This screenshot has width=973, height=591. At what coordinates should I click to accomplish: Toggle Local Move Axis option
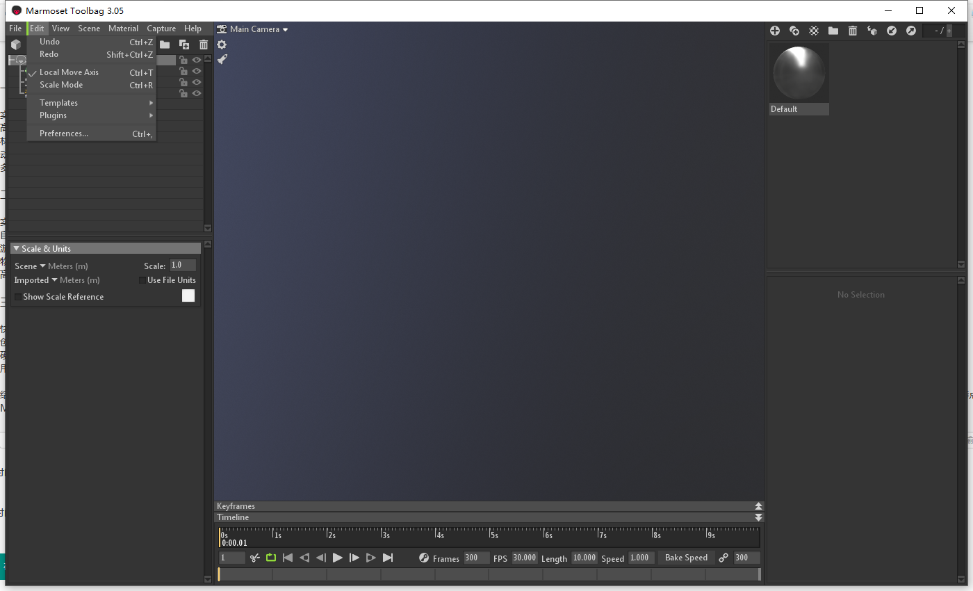tap(91, 72)
